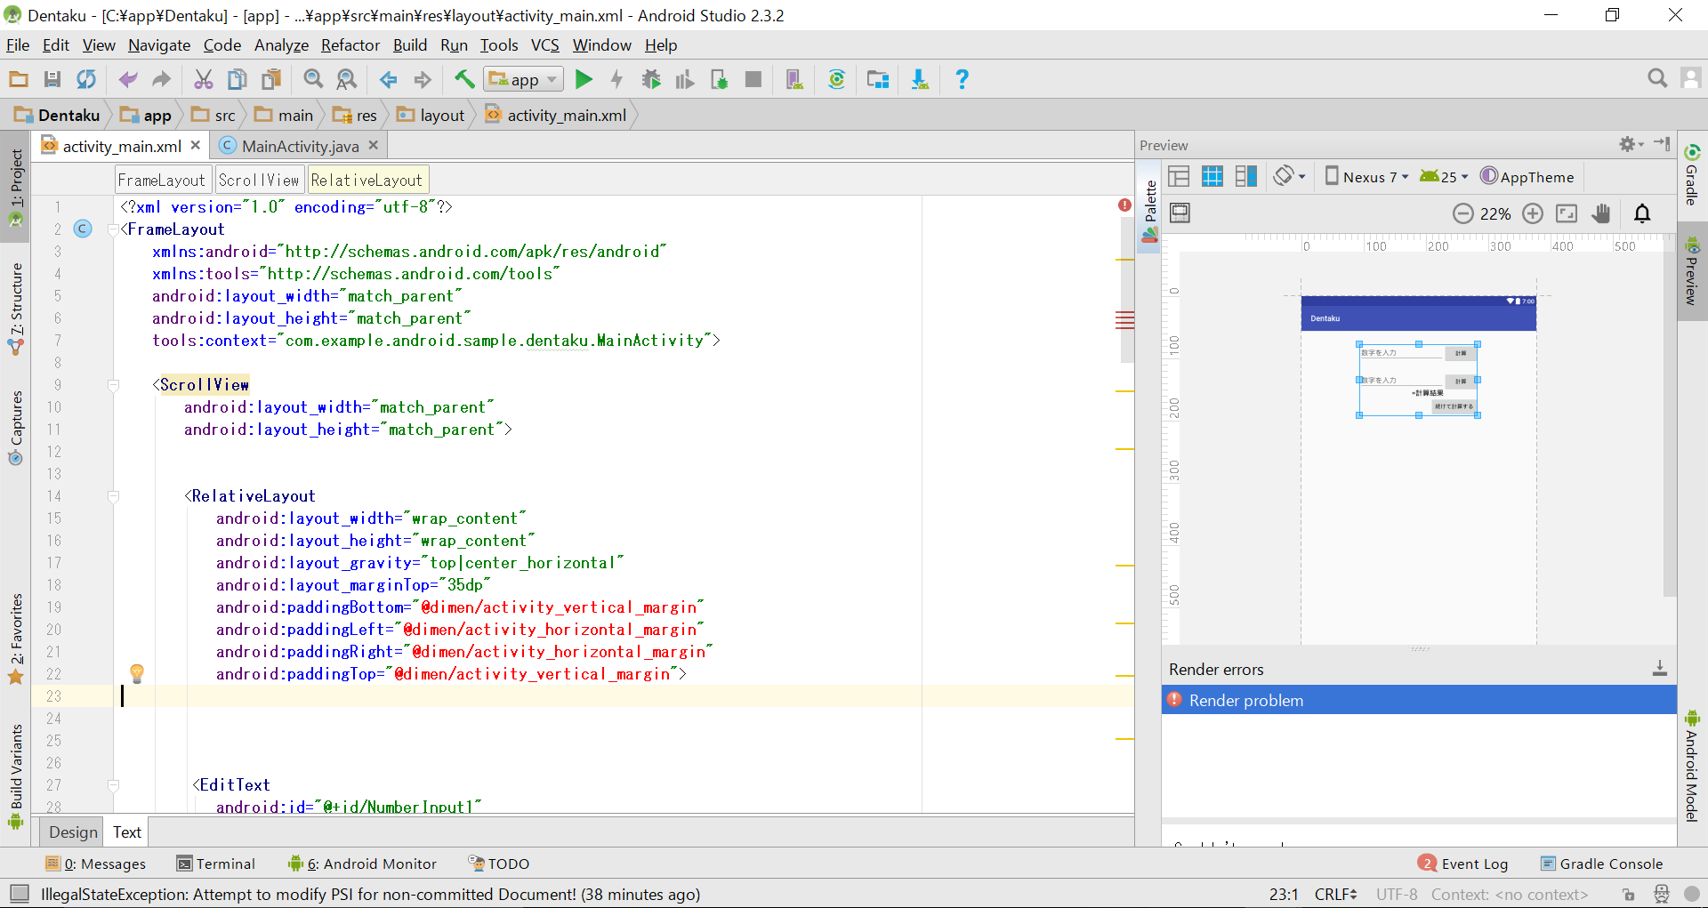This screenshot has width=1708, height=908.
Task: Zoom in the preview with plus
Action: pyautogui.click(x=1533, y=213)
